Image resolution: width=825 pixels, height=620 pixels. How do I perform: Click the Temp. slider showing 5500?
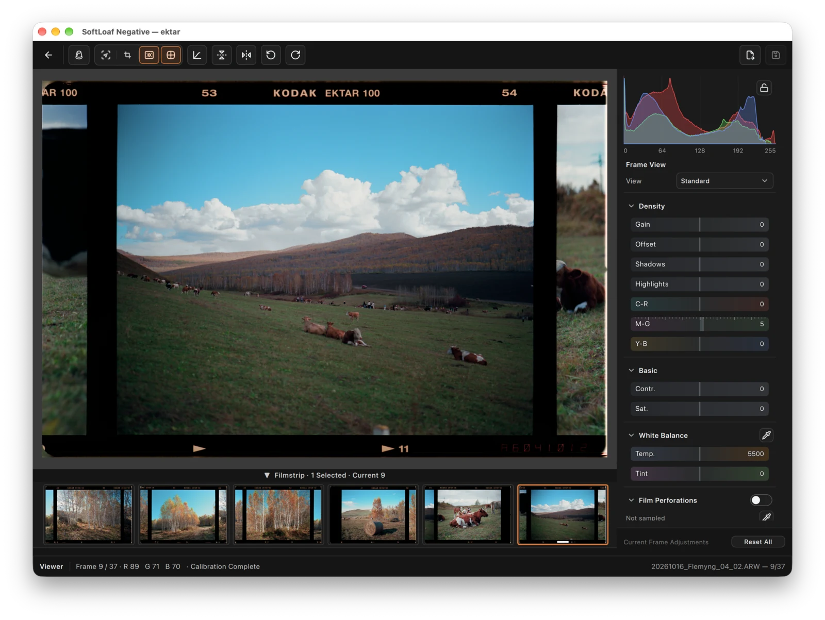click(700, 454)
